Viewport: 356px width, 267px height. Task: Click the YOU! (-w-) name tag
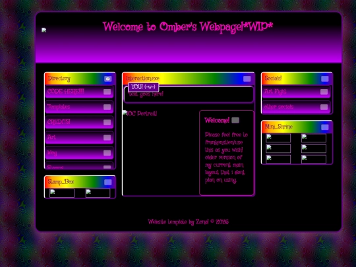point(143,87)
